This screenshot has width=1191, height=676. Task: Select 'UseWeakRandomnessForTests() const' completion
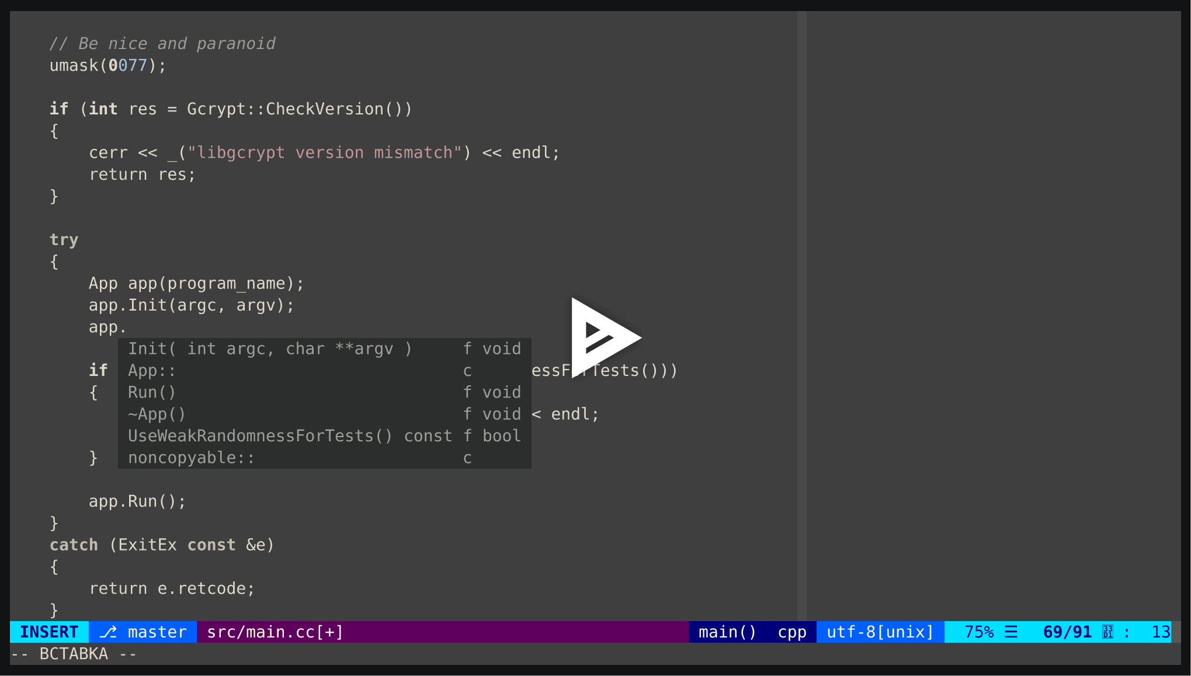325,436
